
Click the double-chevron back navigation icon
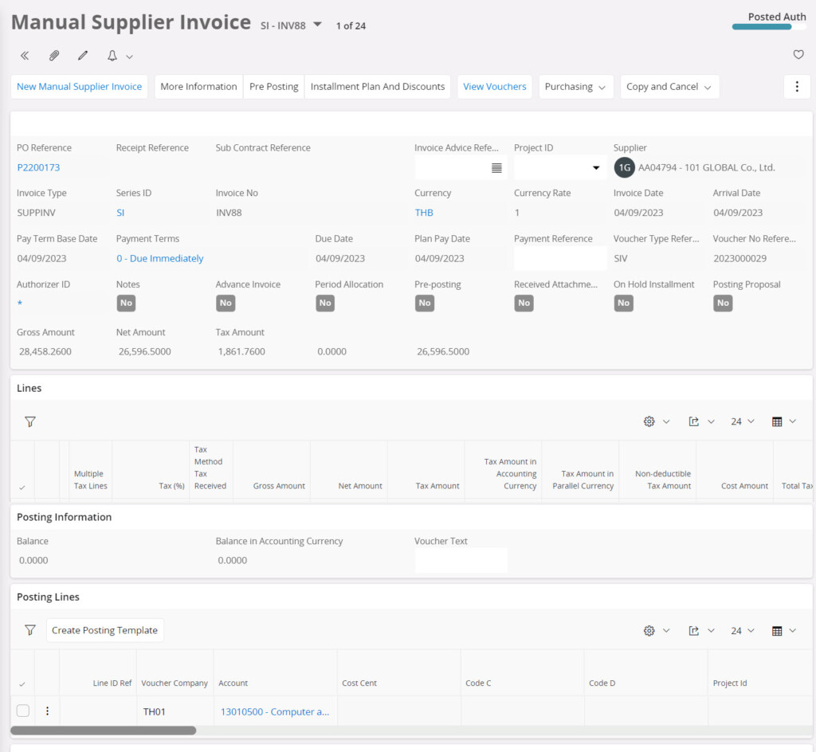click(x=25, y=56)
